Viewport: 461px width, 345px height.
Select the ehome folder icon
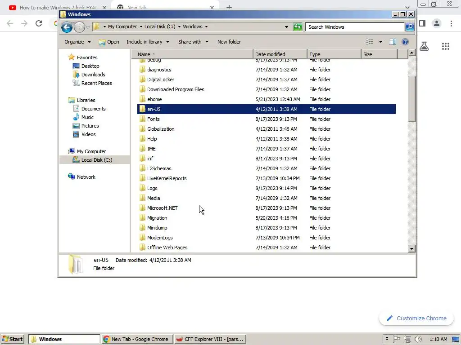point(142,99)
